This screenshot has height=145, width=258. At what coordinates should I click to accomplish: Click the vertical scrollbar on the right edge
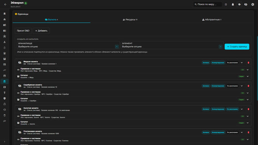pyautogui.click(x=257, y=68)
